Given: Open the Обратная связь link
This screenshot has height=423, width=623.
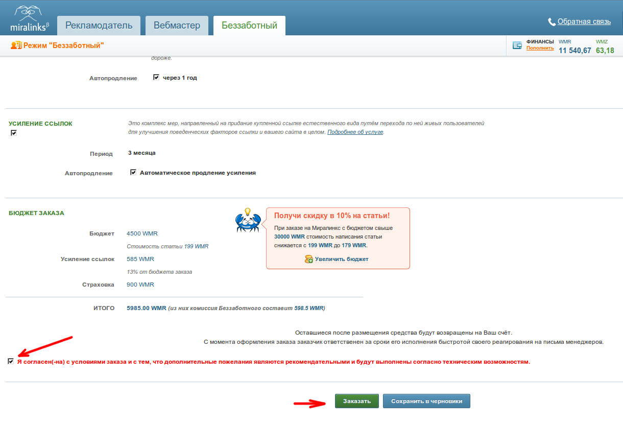Looking at the screenshot, I should [584, 22].
